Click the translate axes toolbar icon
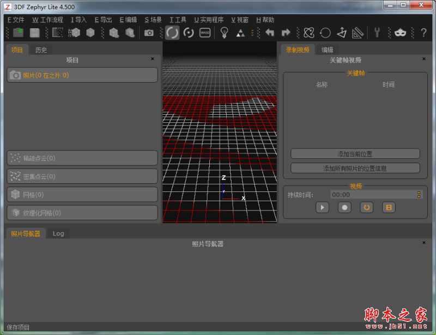Screen dimensions: 436x335 tap(342, 33)
